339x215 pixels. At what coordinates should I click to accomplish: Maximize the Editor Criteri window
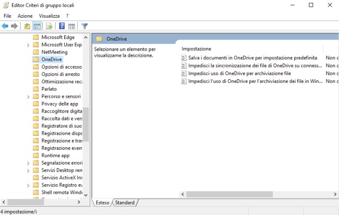311,5
